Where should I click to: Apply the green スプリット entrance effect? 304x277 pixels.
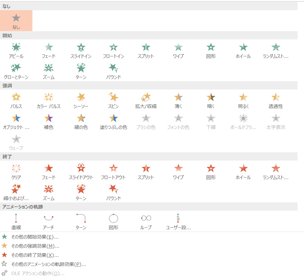pos(146,51)
